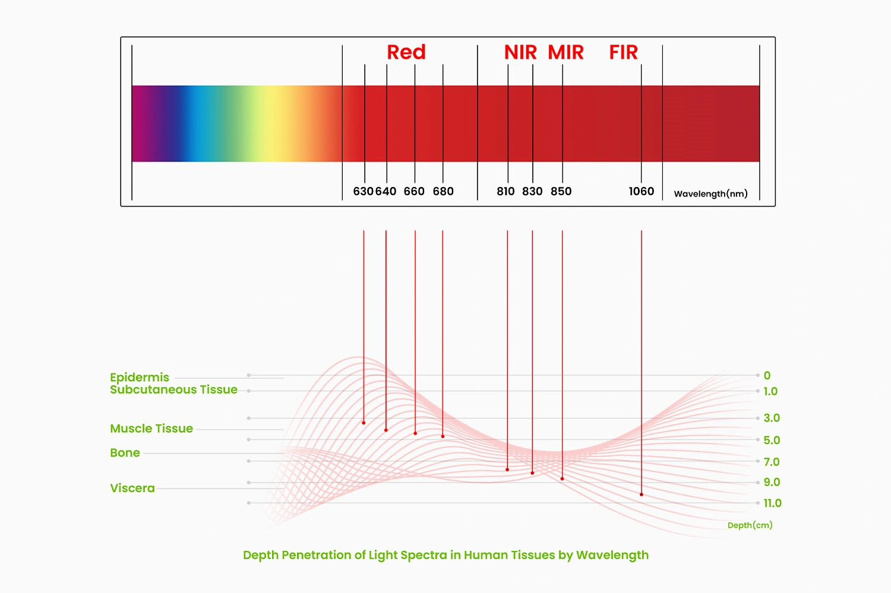Click the Muscle Tissue label
Viewport: 891px width, 593px height.
click(151, 429)
